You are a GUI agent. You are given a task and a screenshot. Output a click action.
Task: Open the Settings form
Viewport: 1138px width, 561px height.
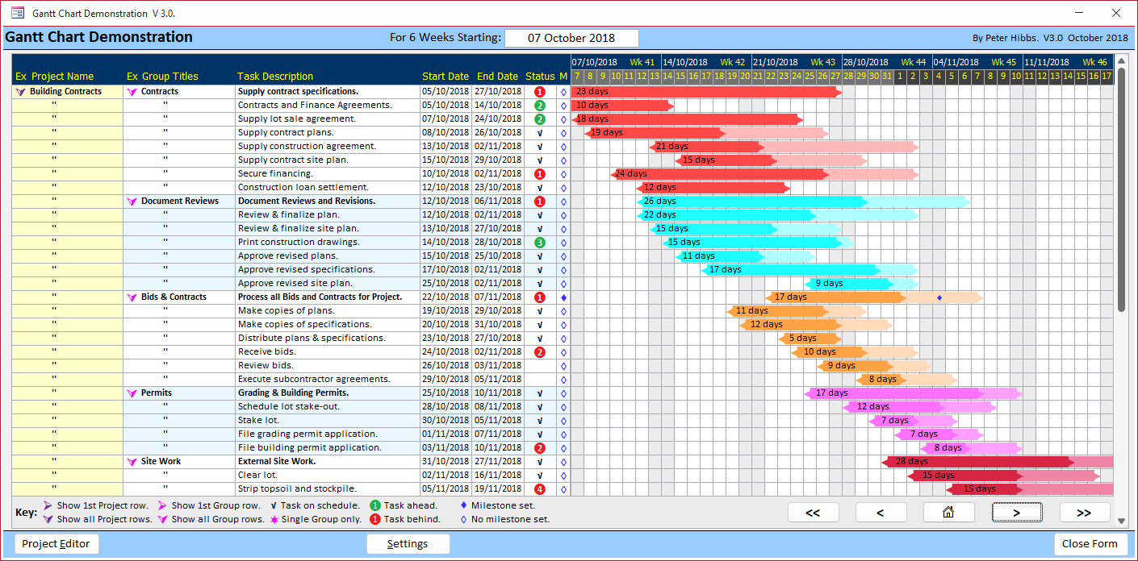click(408, 544)
